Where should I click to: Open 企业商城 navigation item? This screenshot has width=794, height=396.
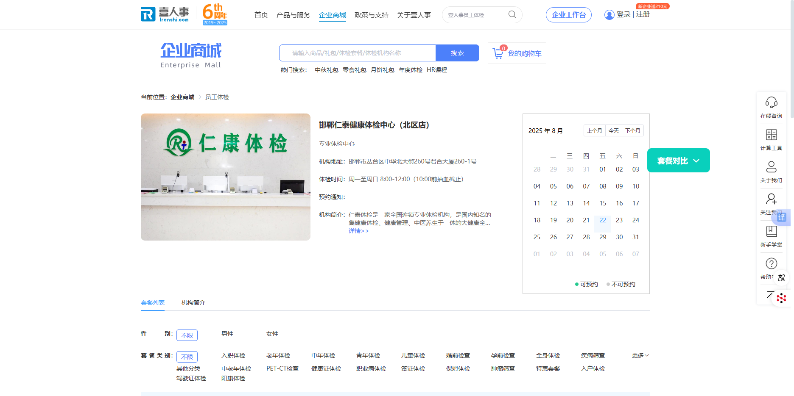[333, 15]
